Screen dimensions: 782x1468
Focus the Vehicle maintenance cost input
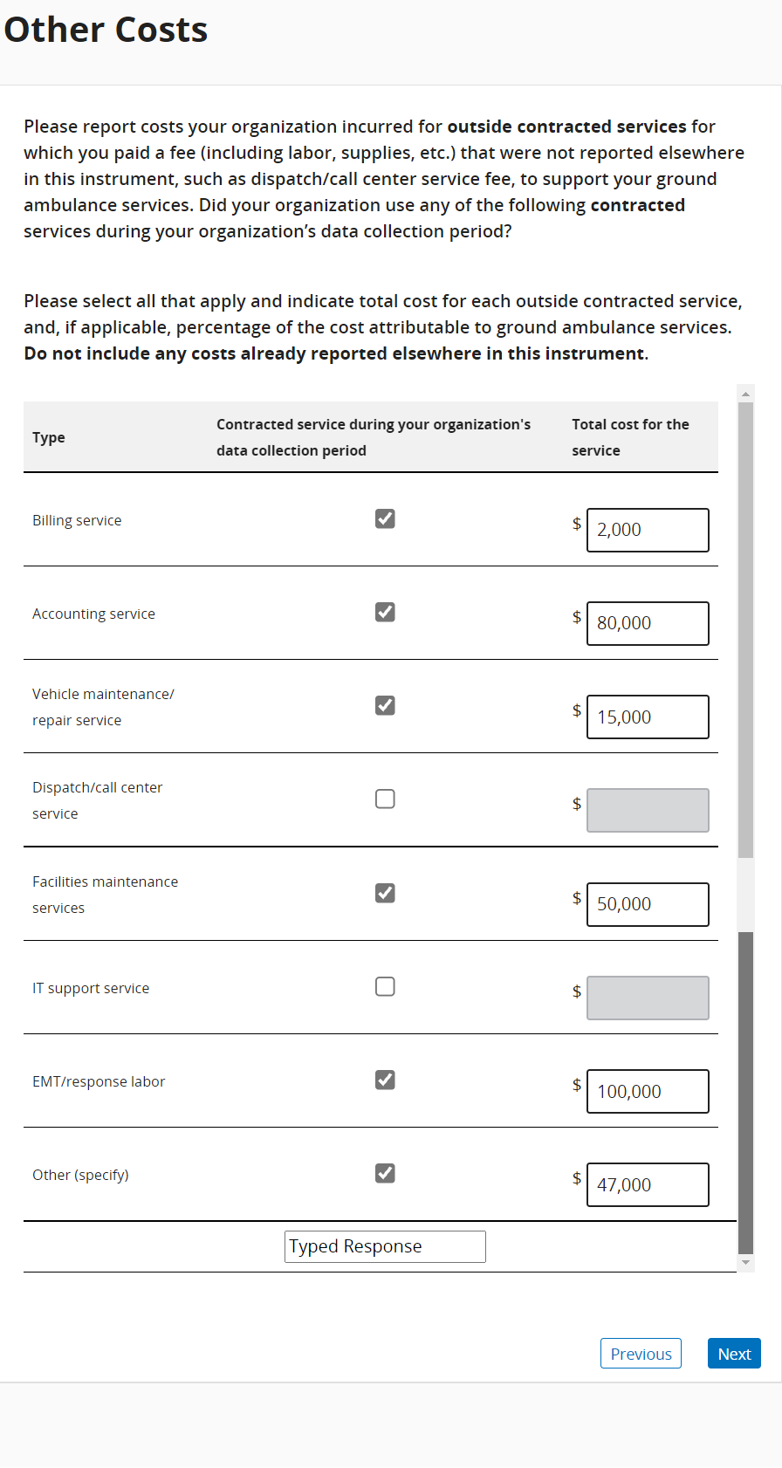648,717
